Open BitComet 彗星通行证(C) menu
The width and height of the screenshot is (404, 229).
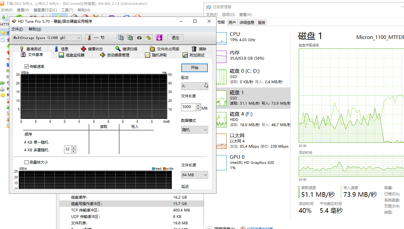(45, 10)
